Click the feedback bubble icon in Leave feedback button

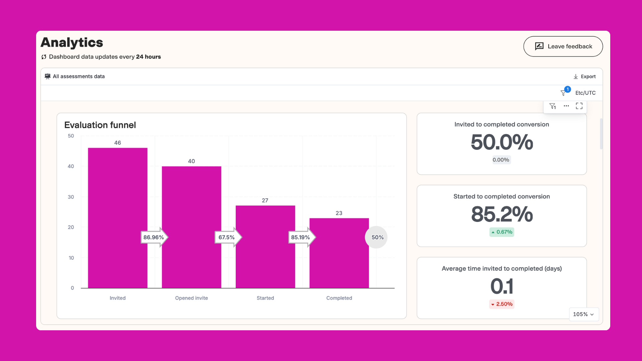539,46
